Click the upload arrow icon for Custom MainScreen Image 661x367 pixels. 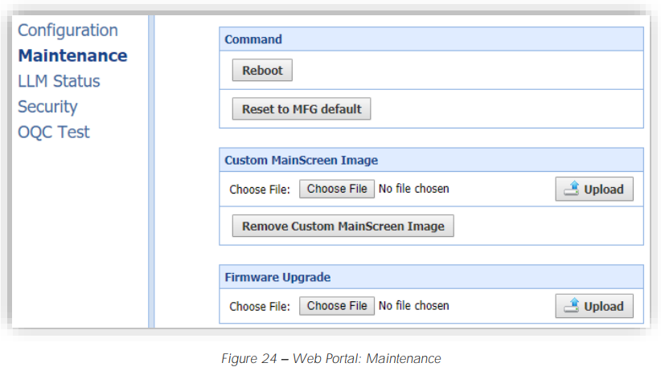tap(572, 190)
